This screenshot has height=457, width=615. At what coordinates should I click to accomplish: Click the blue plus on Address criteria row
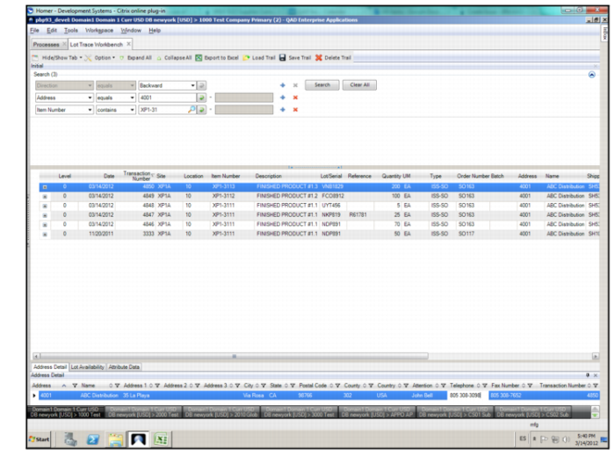(282, 98)
